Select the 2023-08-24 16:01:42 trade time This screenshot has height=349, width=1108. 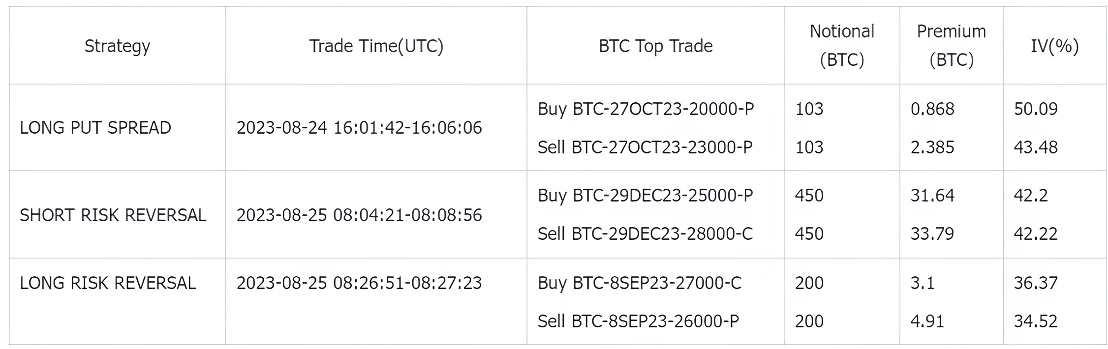[359, 128]
